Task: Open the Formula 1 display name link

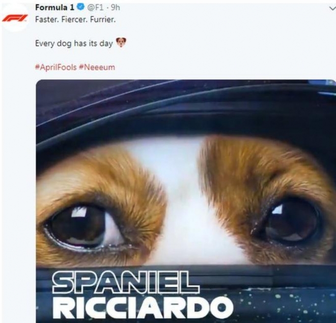Action: point(54,8)
